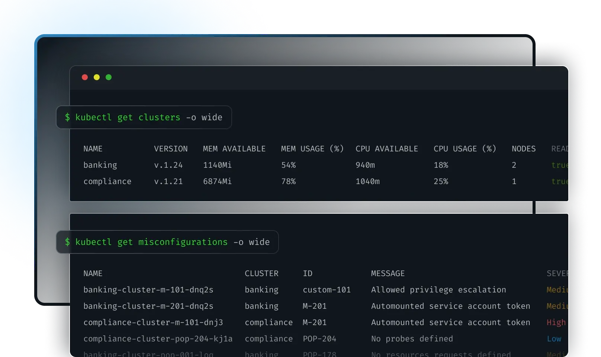Click the v.1.21 version value
Viewport: 601px width, 357px height.
[168, 181]
